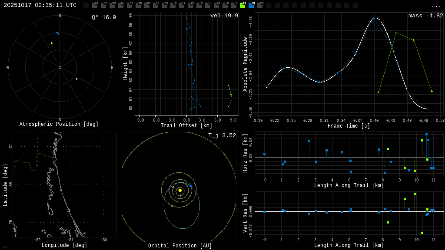Click the mass -1.82 readout
The image size is (445, 250).
click(425, 16)
